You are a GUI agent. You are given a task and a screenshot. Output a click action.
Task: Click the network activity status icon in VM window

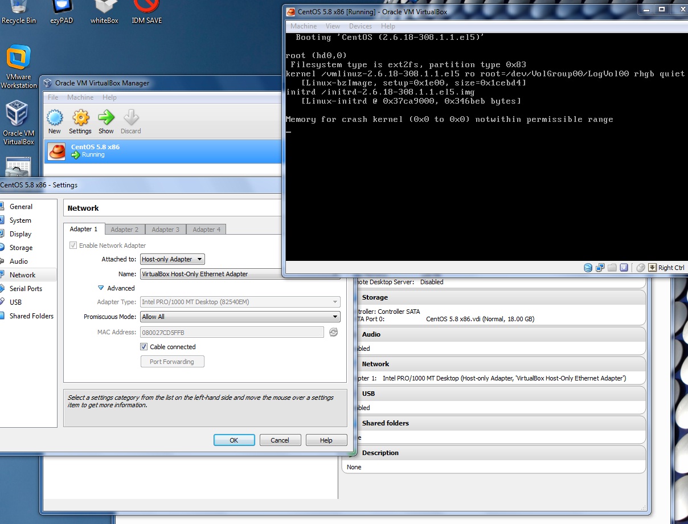(x=600, y=268)
